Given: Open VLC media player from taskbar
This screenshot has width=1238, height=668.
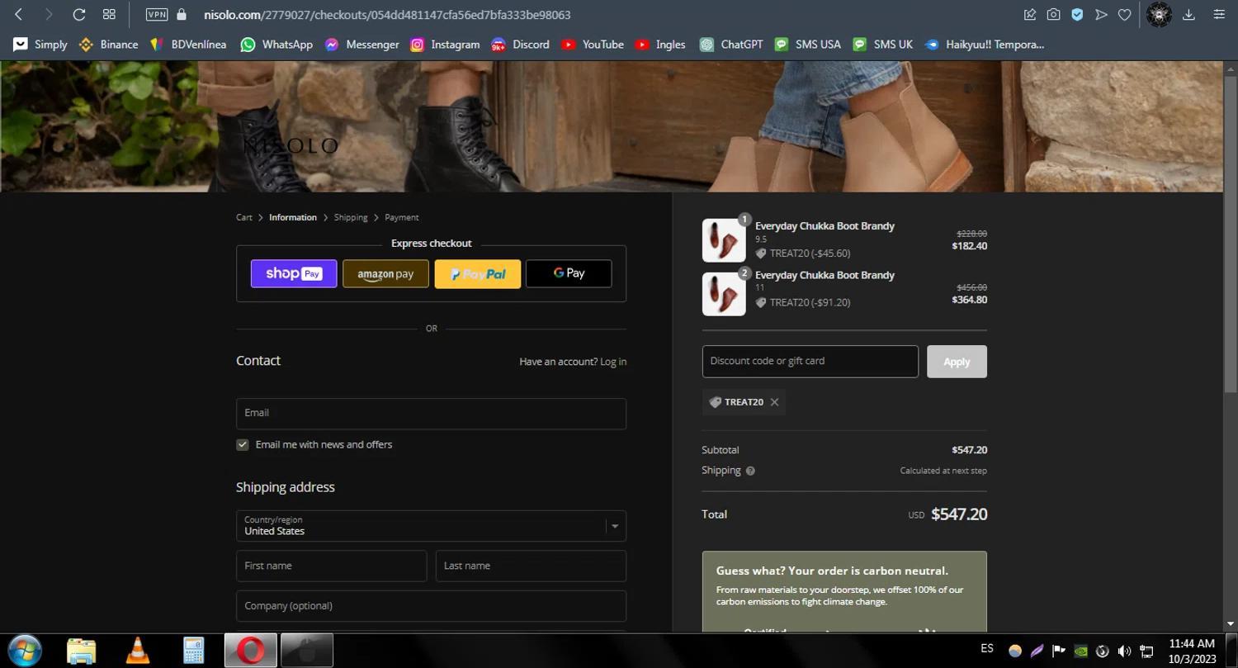Looking at the screenshot, I should click(138, 651).
